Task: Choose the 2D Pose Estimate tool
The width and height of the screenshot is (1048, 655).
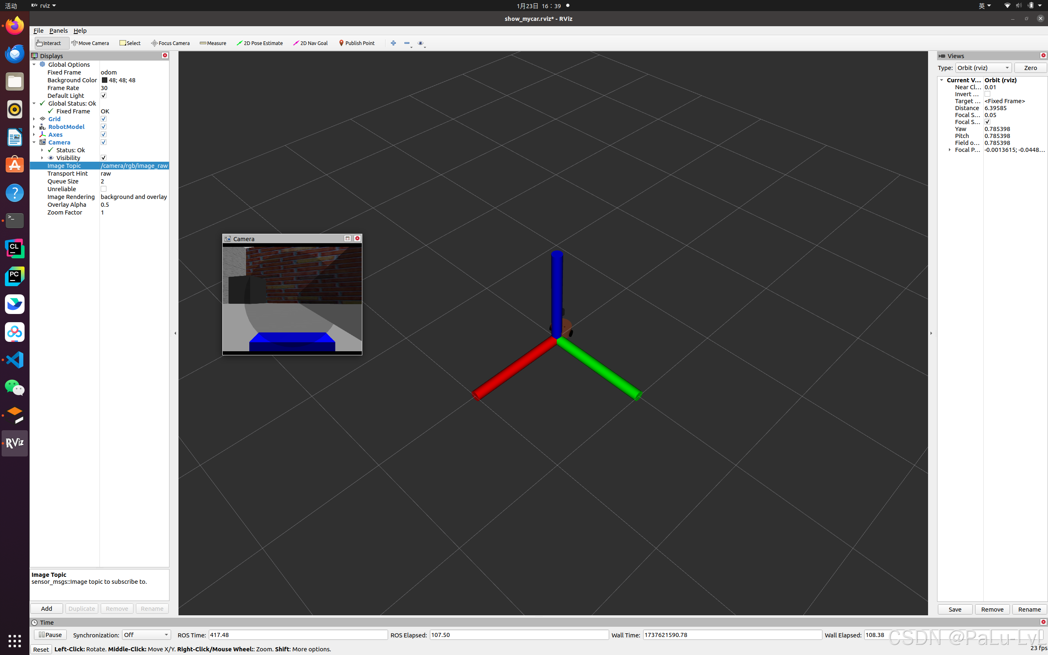Action: coord(260,43)
